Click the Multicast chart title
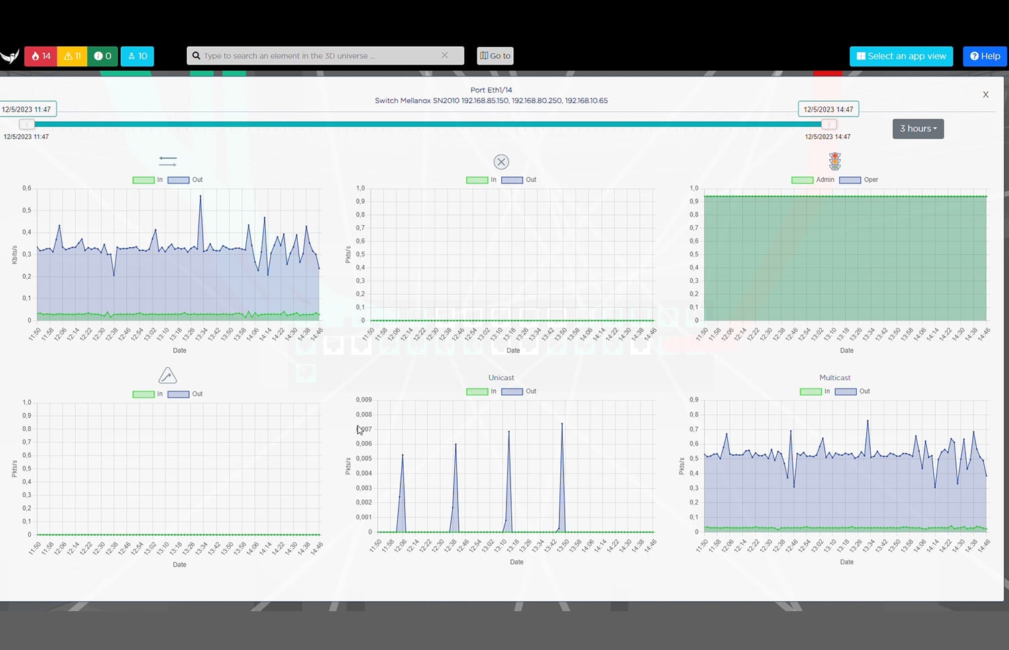The image size is (1009, 650). (x=835, y=378)
